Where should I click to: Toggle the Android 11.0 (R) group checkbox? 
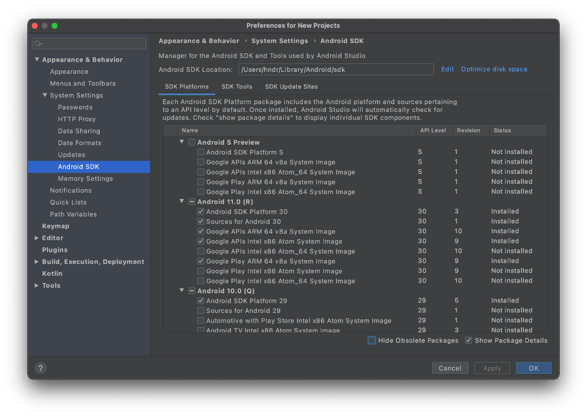pos(192,202)
